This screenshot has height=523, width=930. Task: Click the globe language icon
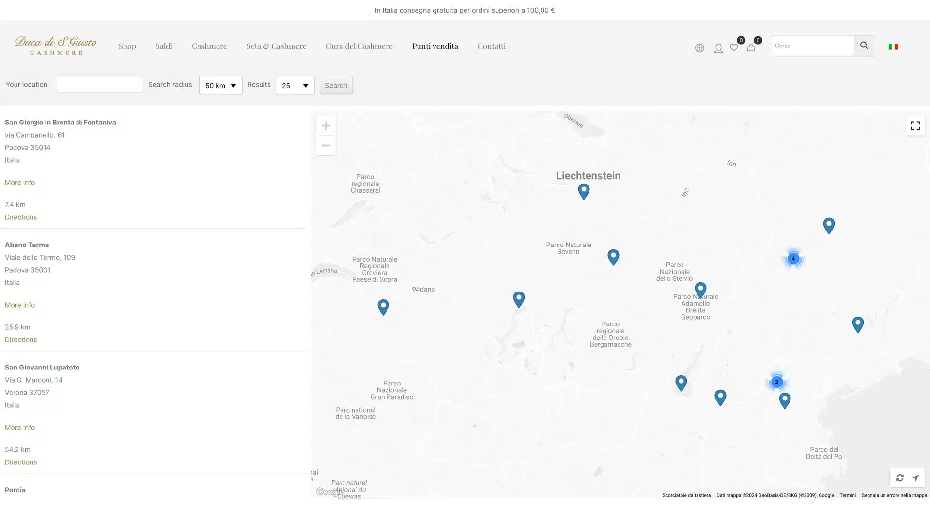click(x=699, y=48)
